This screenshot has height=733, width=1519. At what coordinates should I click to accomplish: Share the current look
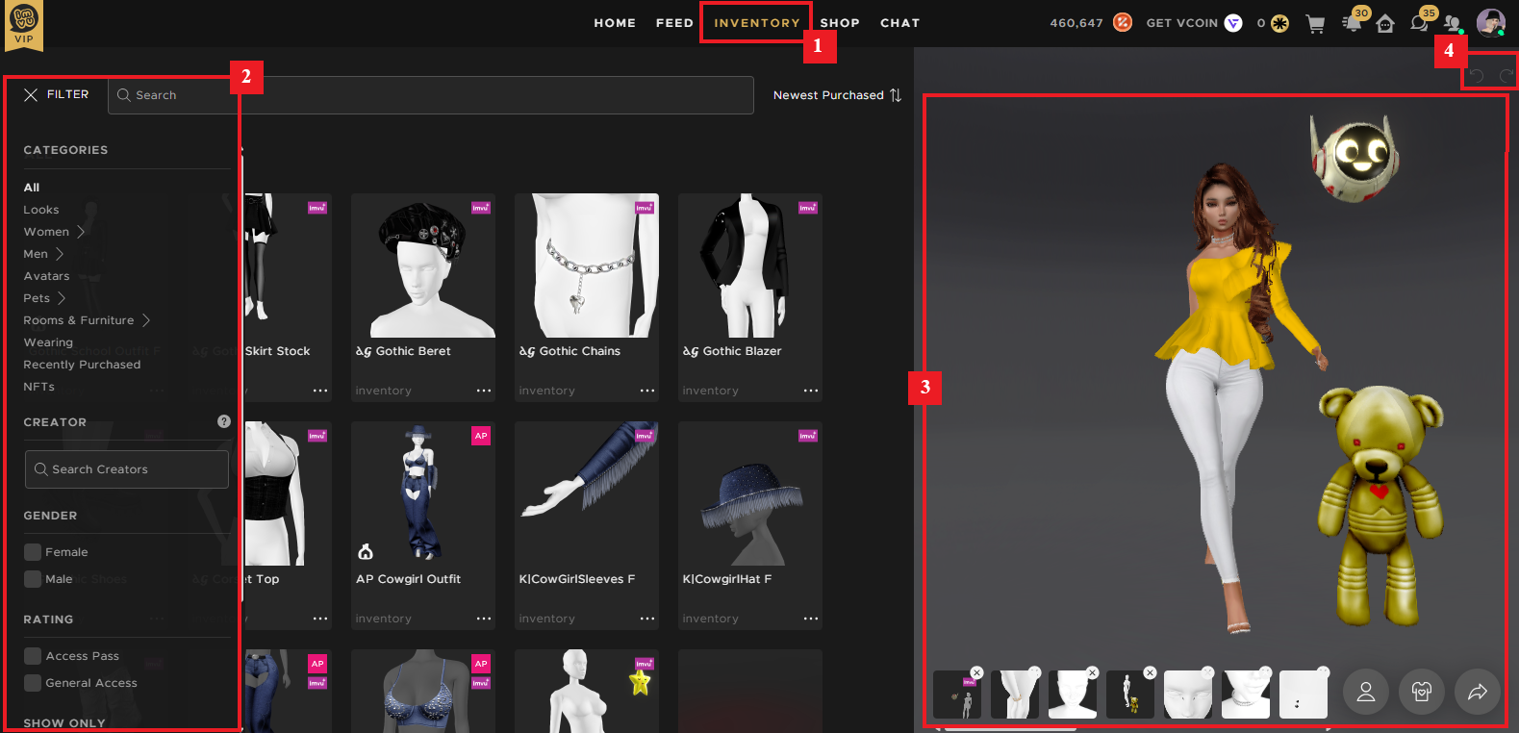[1478, 692]
